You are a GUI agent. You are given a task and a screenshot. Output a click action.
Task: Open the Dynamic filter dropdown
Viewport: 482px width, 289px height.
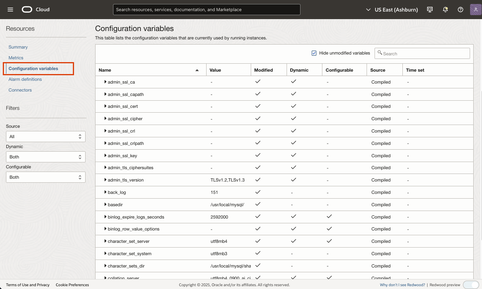[45, 156]
